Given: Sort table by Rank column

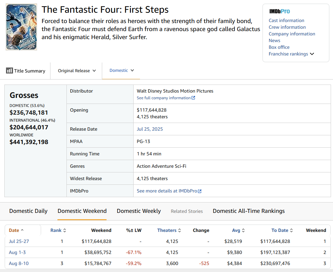Looking at the screenshot, I should (x=58, y=230).
